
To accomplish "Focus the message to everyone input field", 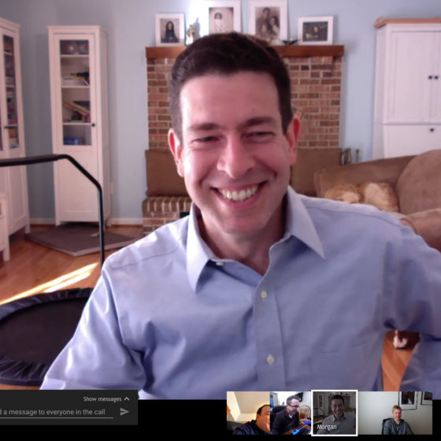I will coord(57,412).
